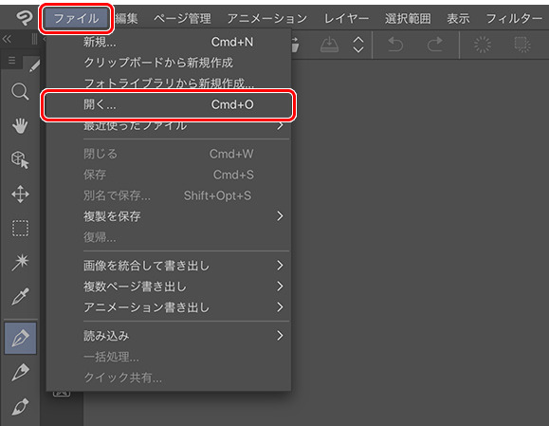Image resolution: width=549 pixels, height=426 pixels.
Task: Expand 読み込み submenu
Action: coord(169,336)
